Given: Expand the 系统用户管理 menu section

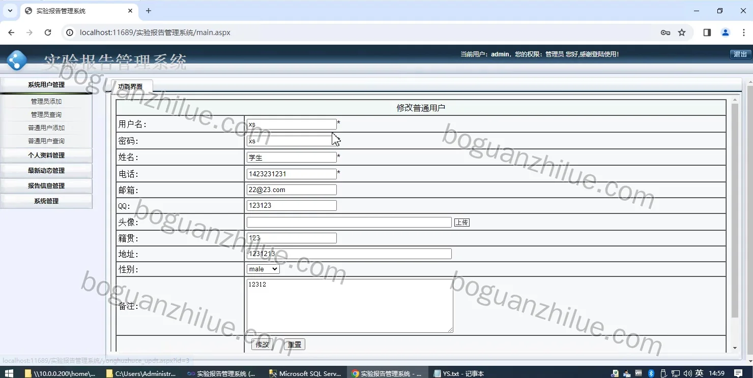Looking at the screenshot, I should [x=46, y=85].
